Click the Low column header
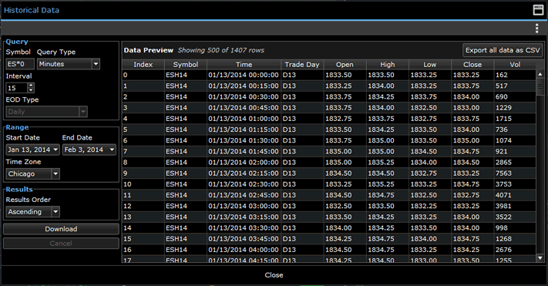 point(430,65)
